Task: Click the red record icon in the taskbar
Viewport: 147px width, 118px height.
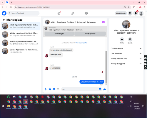Action: click(42, 97)
